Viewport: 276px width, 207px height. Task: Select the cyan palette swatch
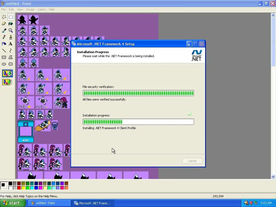[32, 188]
